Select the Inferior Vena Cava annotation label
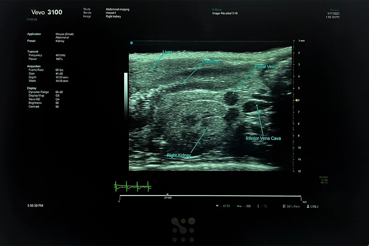 pyautogui.click(x=263, y=138)
